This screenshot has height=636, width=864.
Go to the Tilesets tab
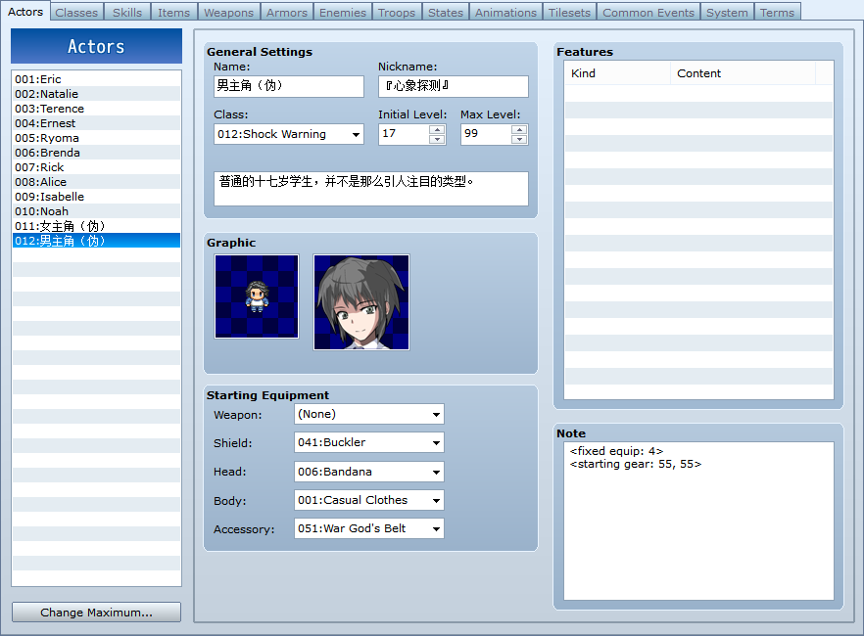[569, 12]
